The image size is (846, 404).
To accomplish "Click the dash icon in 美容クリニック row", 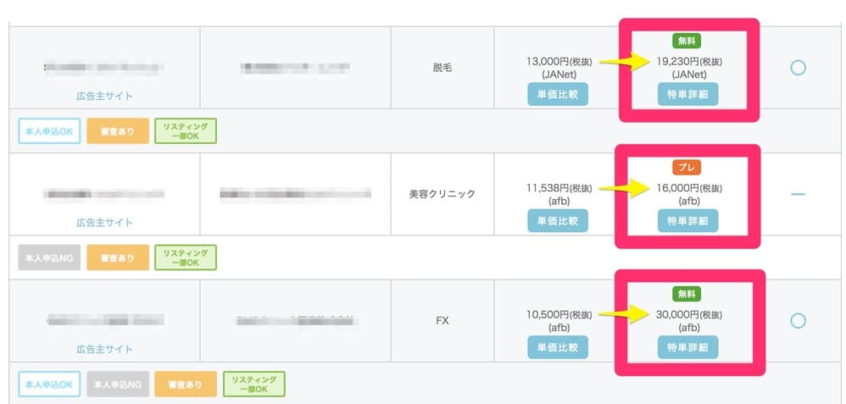I will tap(798, 194).
